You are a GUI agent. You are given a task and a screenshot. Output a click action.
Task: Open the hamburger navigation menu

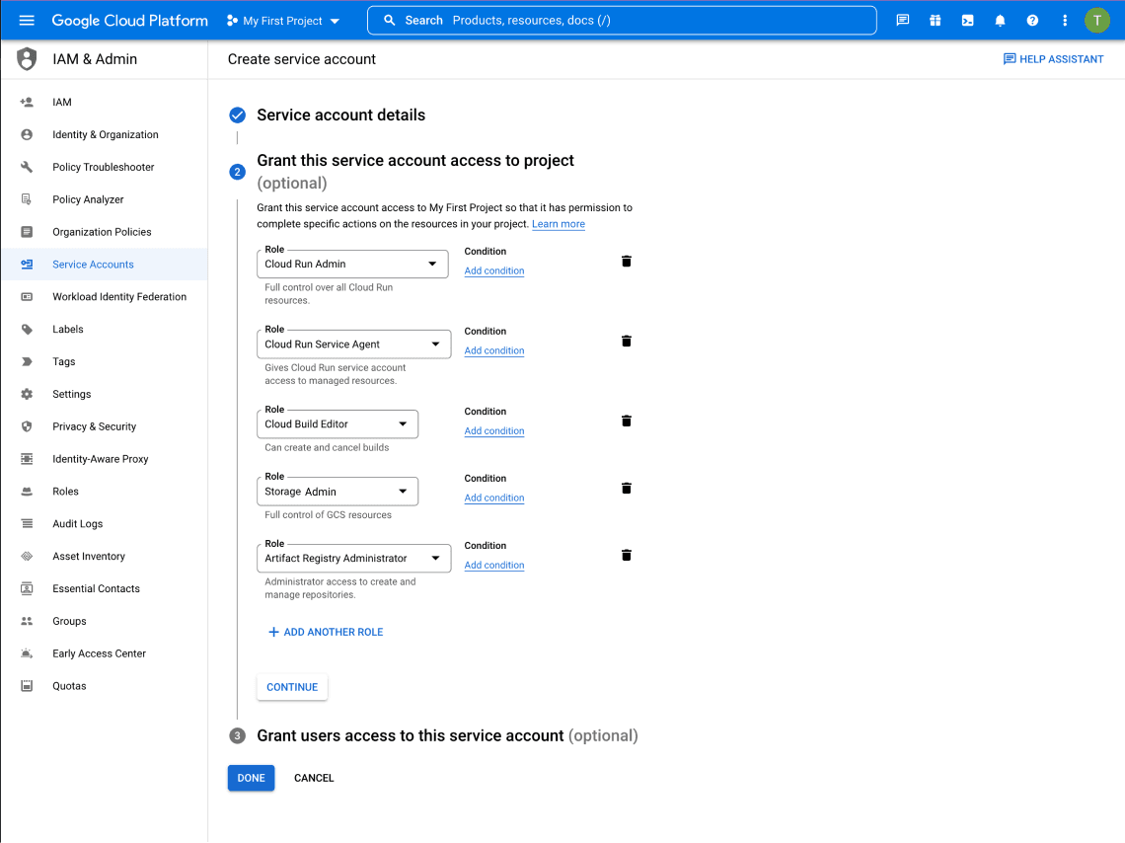(27, 20)
